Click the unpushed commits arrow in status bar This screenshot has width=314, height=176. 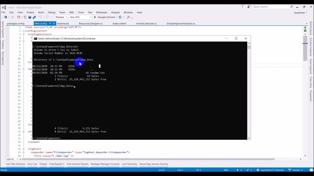coord(237,170)
